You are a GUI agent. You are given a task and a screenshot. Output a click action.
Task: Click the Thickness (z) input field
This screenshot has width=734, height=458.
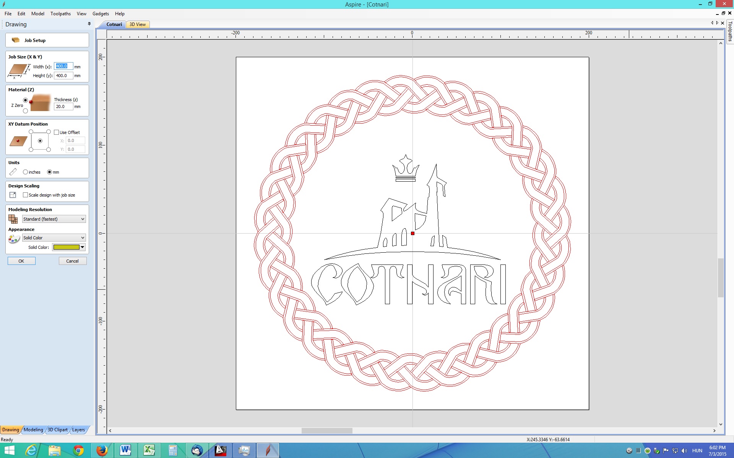[x=63, y=107]
